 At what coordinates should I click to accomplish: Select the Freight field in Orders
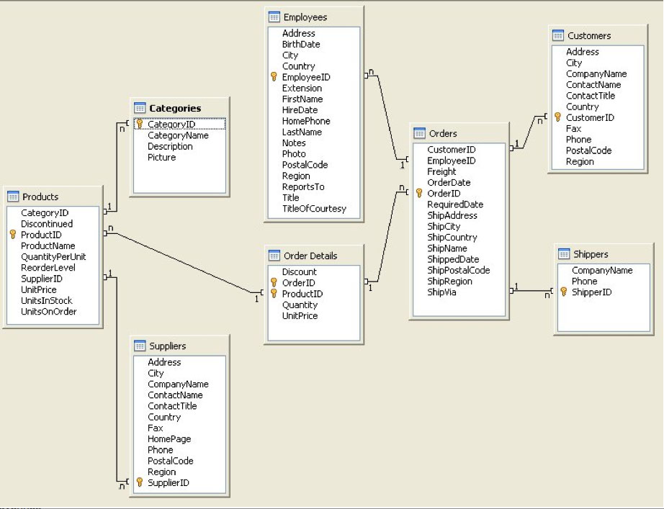(x=441, y=171)
